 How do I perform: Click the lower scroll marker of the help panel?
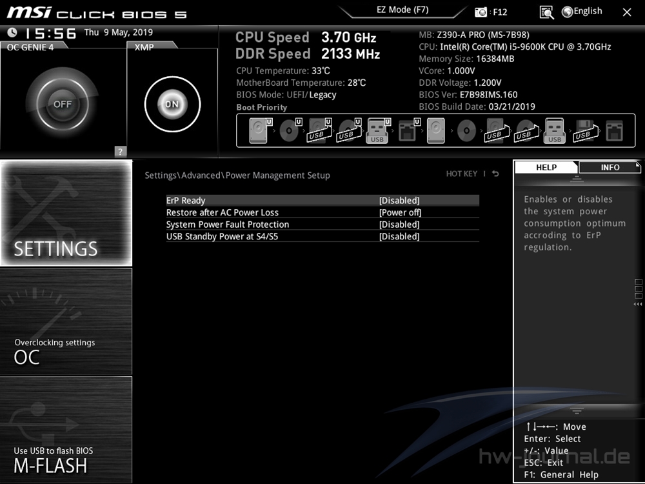tap(577, 410)
